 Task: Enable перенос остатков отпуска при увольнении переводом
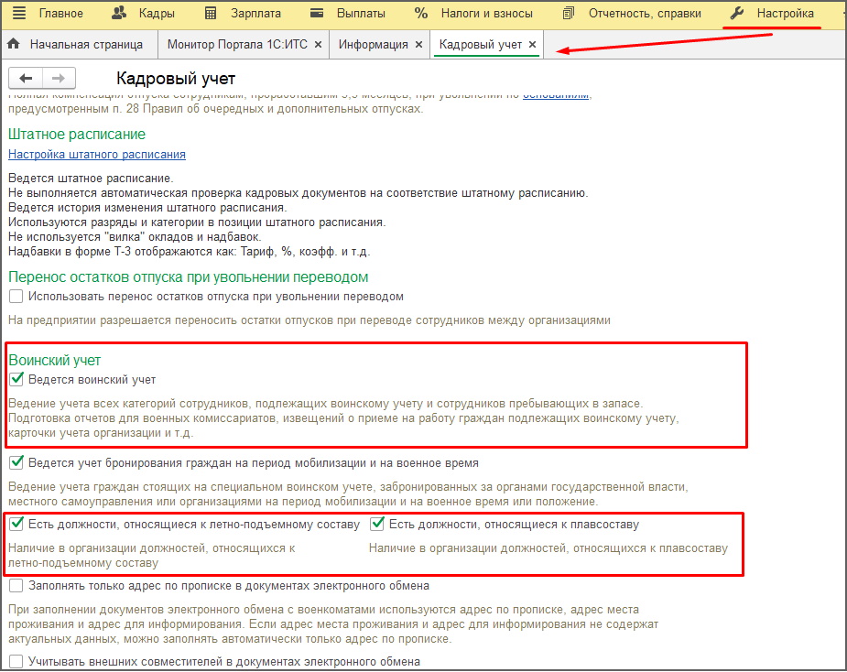(x=16, y=297)
